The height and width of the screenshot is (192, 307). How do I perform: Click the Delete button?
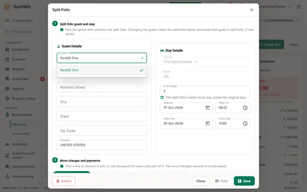click(x=64, y=181)
